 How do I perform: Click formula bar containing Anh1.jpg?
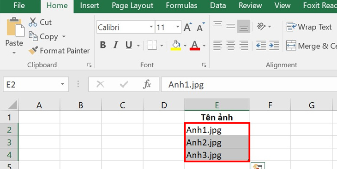coord(249,84)
